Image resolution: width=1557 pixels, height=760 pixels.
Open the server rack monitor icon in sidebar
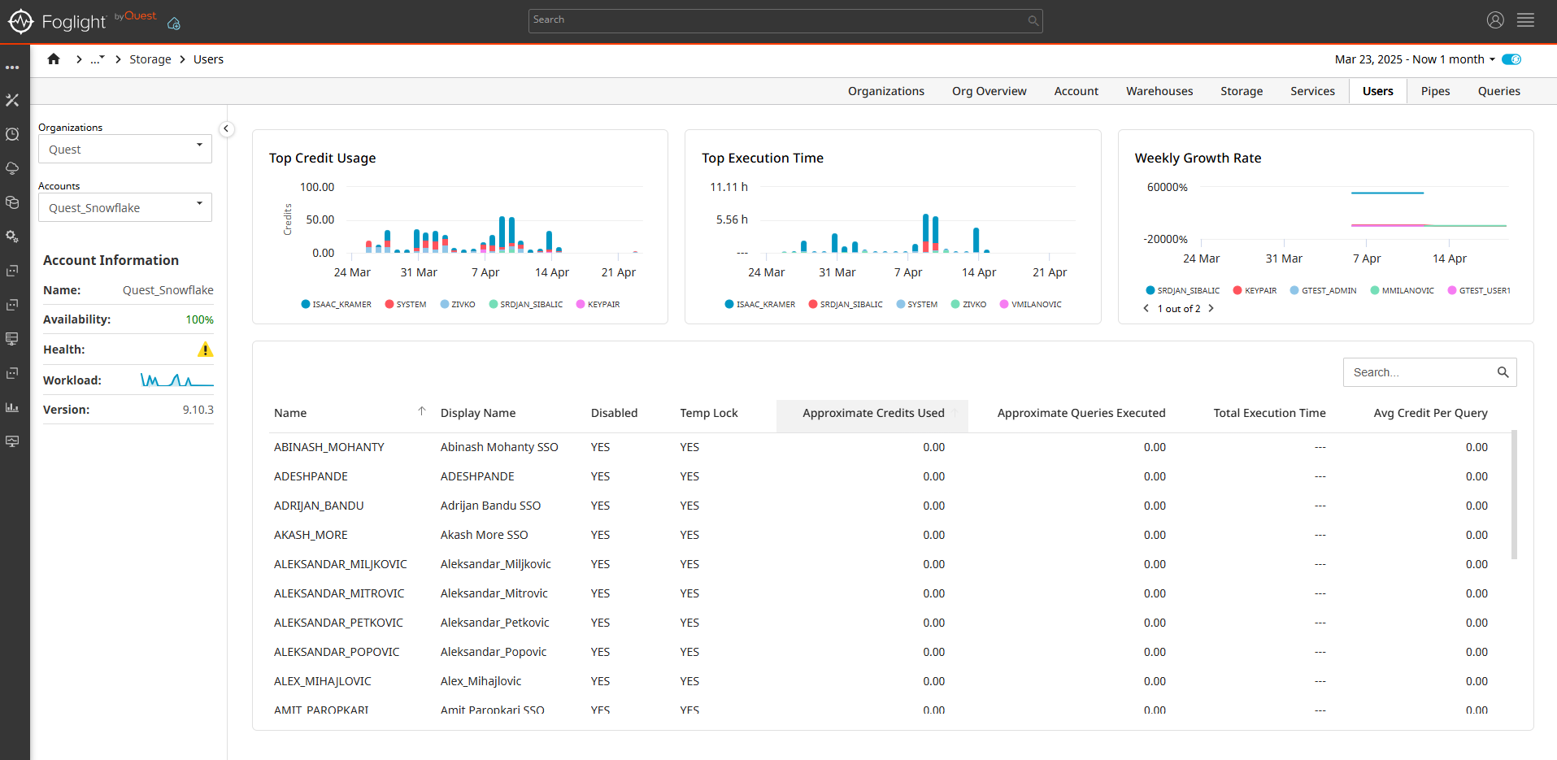coord(12,339)
